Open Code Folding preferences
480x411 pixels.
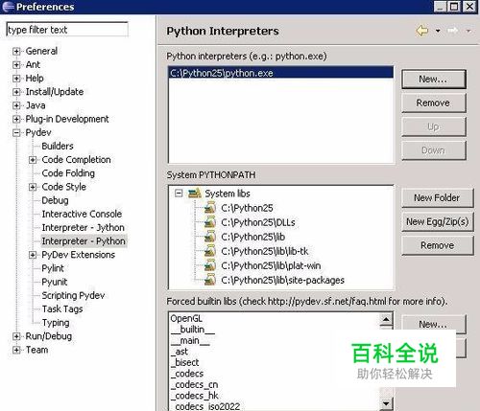(x=68, y=173)
